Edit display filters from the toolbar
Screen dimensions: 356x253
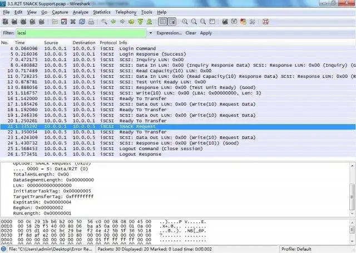coord(234,22)
